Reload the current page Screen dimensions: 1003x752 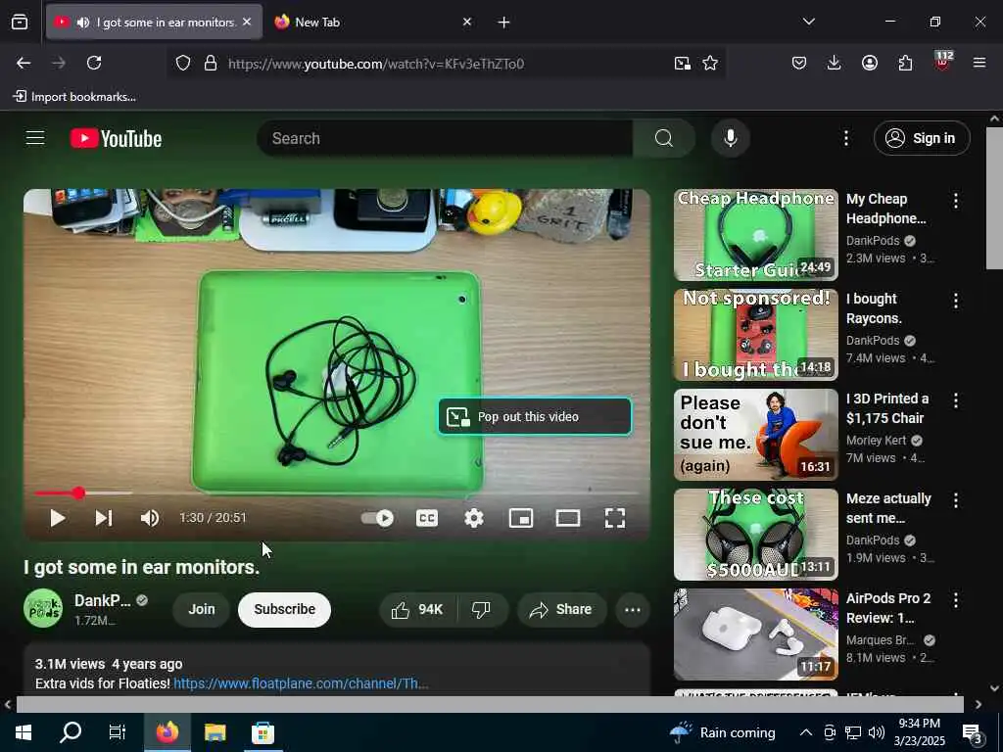click(x=94, y=63)
